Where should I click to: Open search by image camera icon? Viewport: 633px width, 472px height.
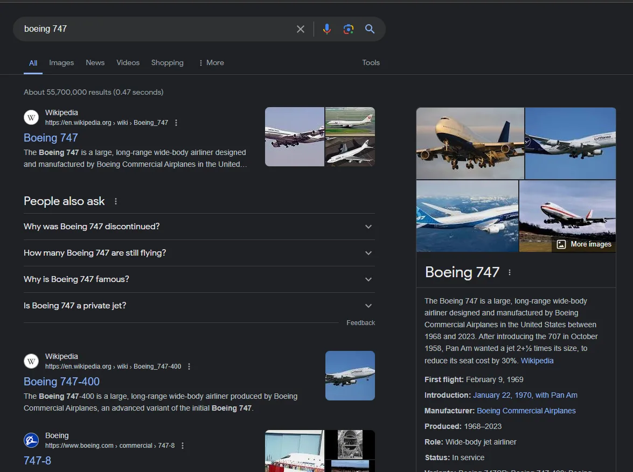pos(349,29)
